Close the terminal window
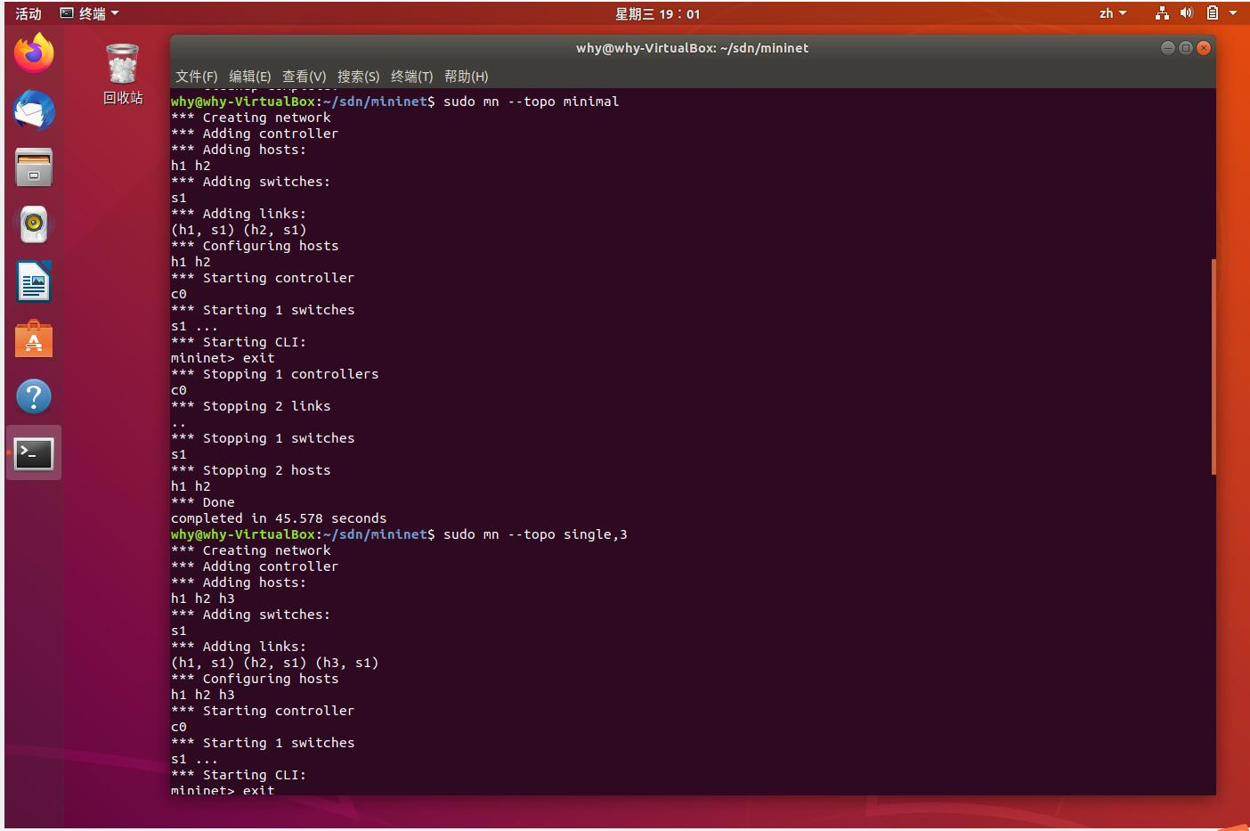Image resolution: width=1250 pixels, height=831 pixels. (x=1204, y=48)
